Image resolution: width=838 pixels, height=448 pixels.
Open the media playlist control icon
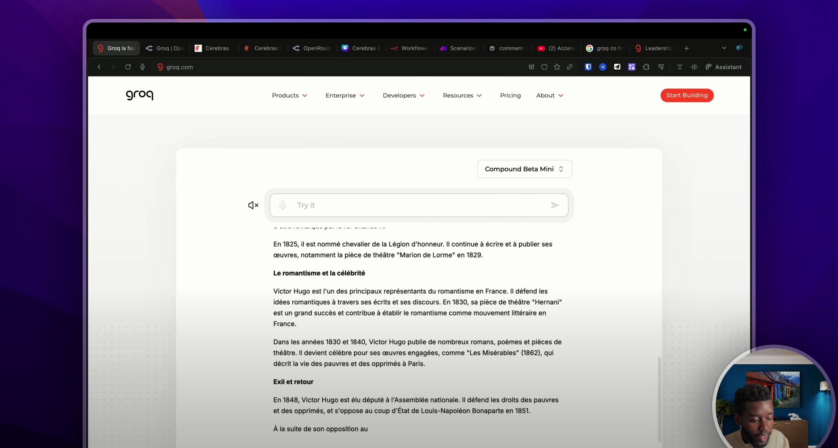(661, 67)
